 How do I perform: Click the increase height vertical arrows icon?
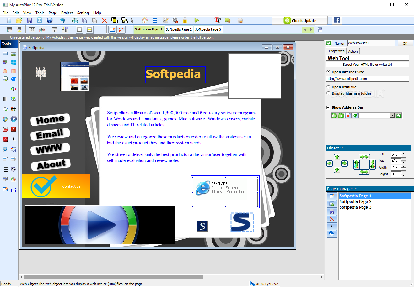tap(356, 164)
